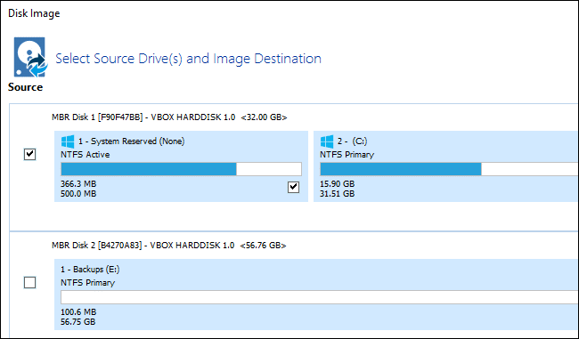This screenshot has width=579, height=339.
Task: Click the MBR Disk 2 header text
Action: 168,246
